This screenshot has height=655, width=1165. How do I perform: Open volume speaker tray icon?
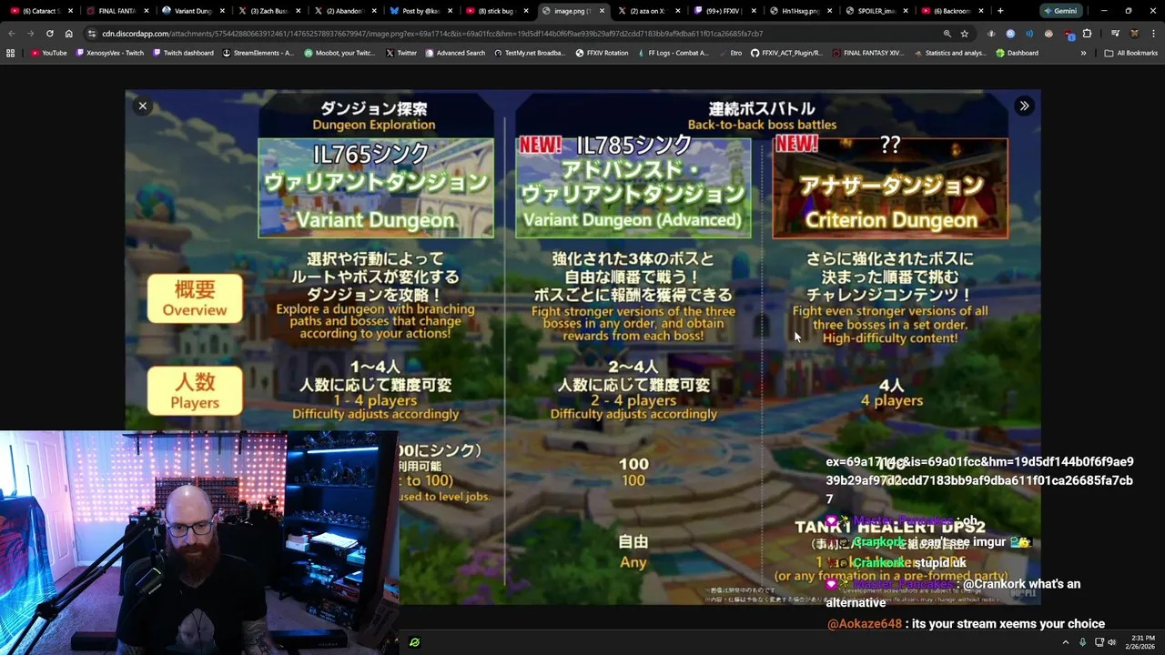pyautogui.click(x=1111, y=642)
